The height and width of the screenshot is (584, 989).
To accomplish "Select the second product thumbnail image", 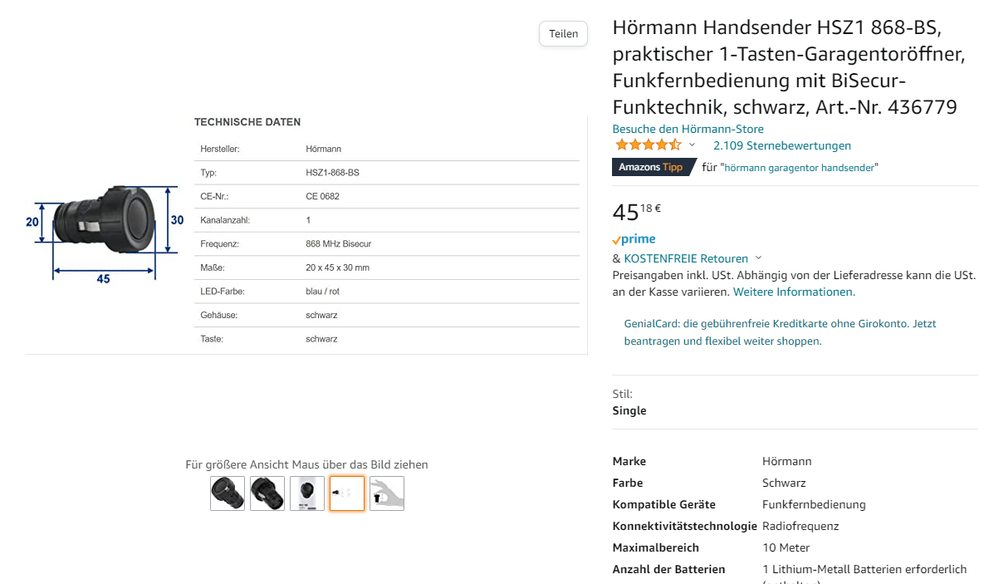I will [267, 493].
